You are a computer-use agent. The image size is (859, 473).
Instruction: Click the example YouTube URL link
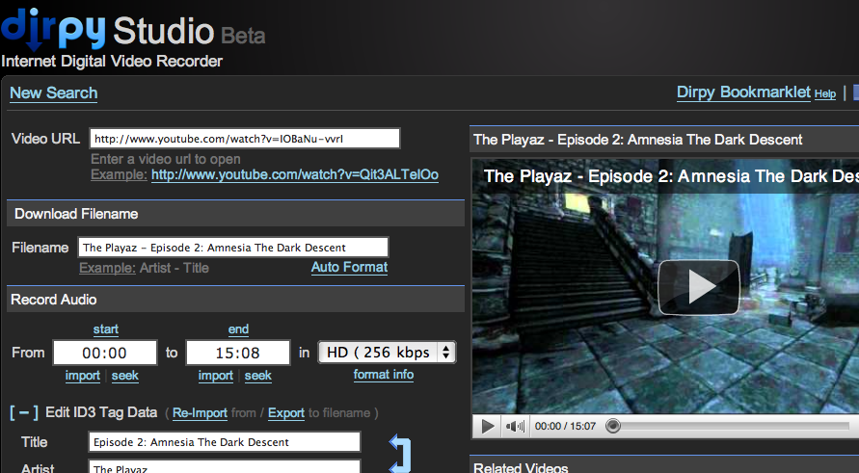coord(295,174)
